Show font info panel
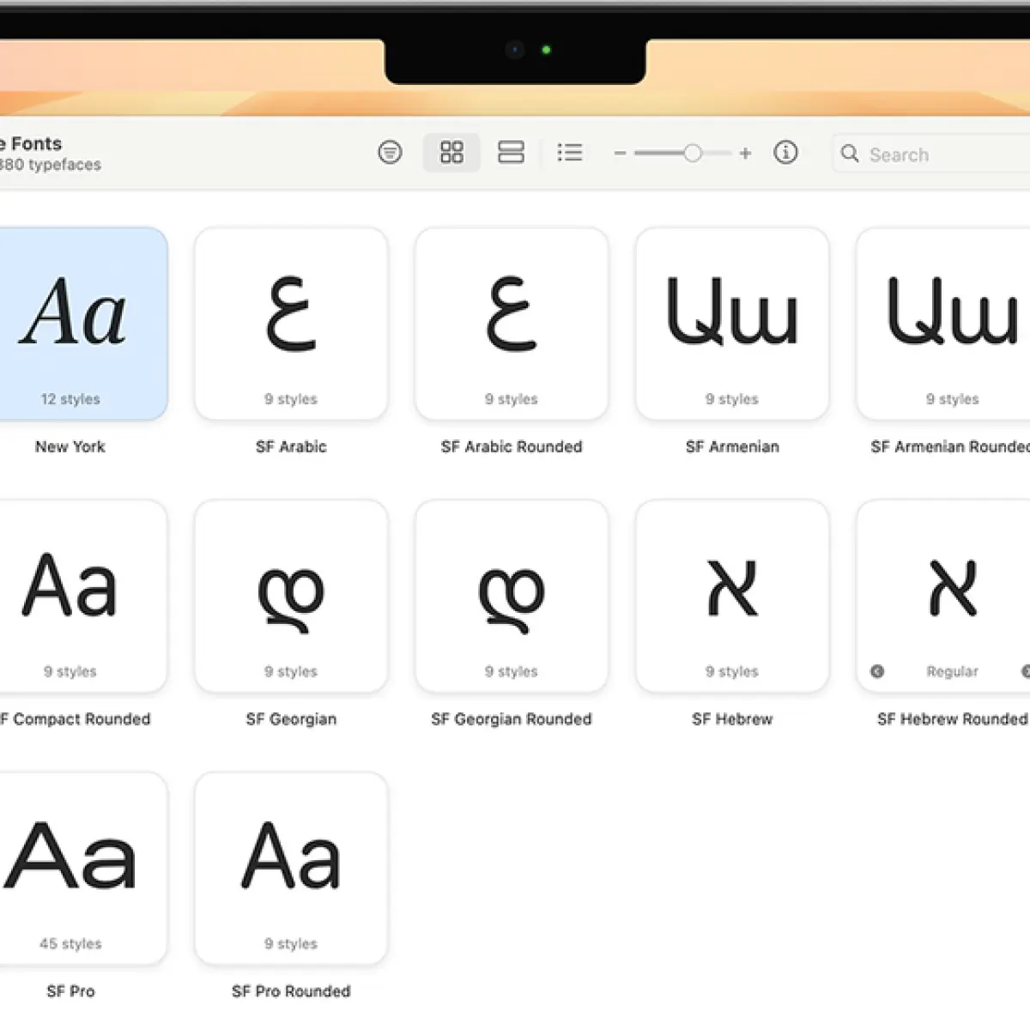 click(x=785, y=153)
